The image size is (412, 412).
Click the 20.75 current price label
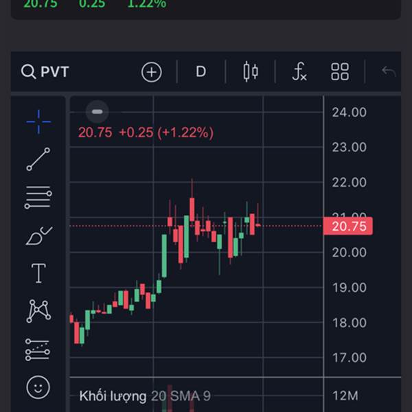[x=348, y=226]
